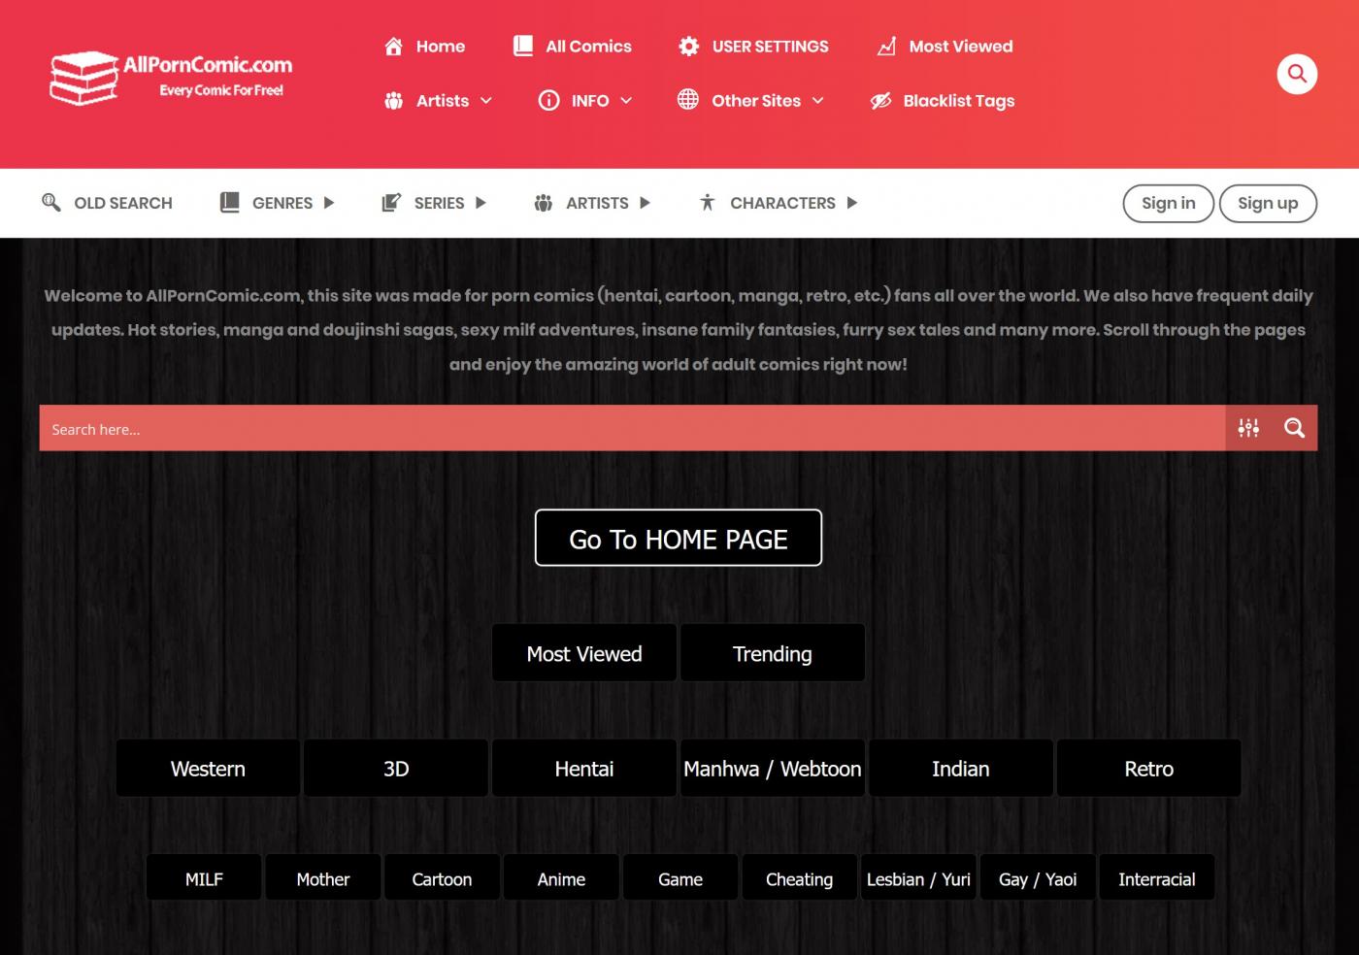1359x955 pixels.
Task: Click the Go To HOME PAGE button
Action: 678,538
